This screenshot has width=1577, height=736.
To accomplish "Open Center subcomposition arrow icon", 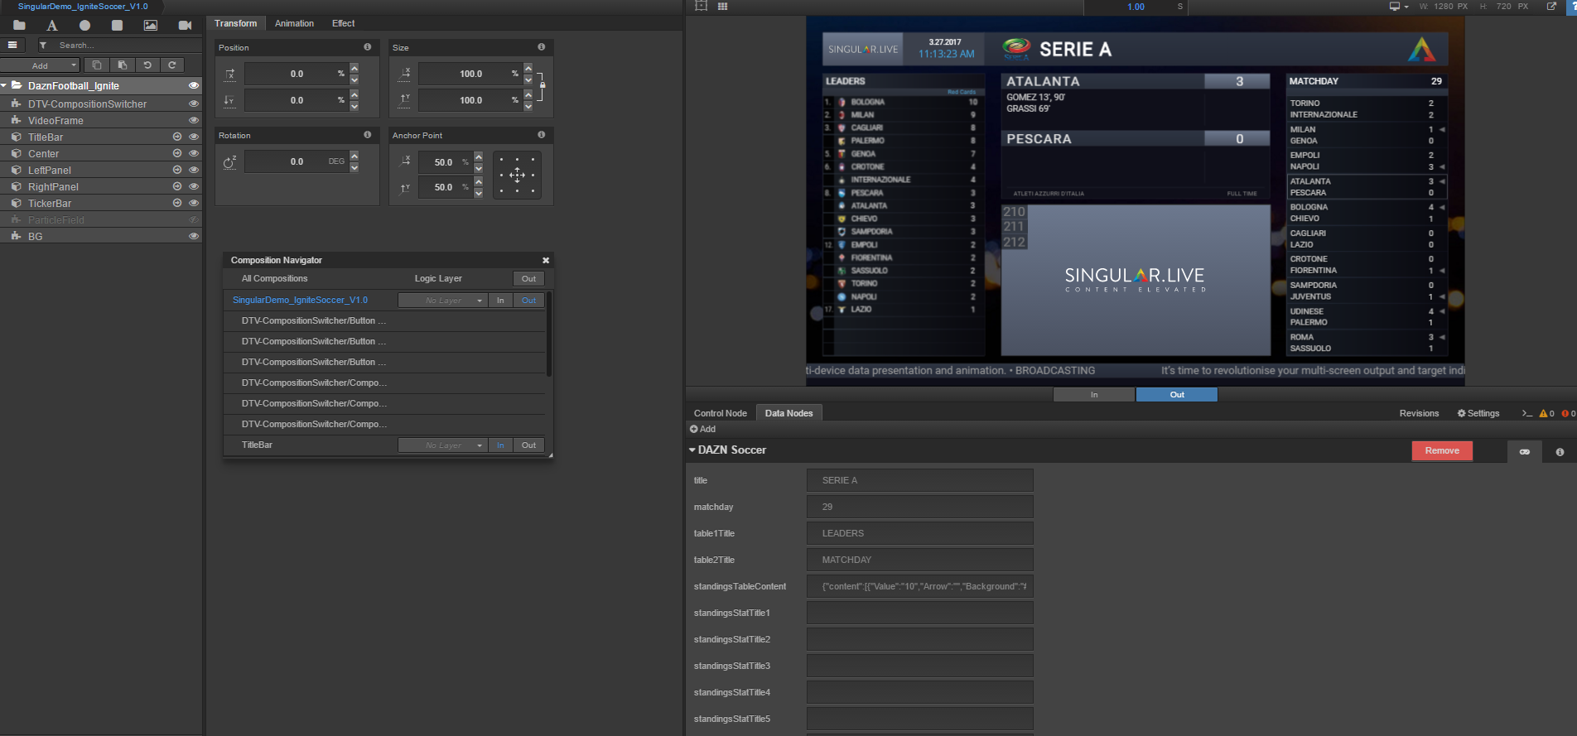I will 176,153.
